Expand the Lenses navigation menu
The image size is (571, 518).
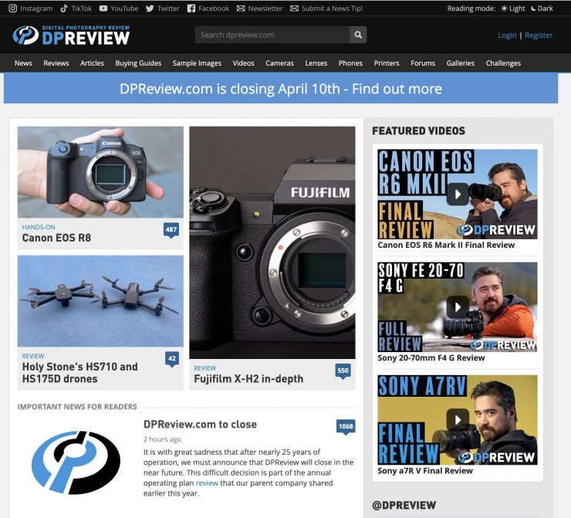tap(316, 63)
